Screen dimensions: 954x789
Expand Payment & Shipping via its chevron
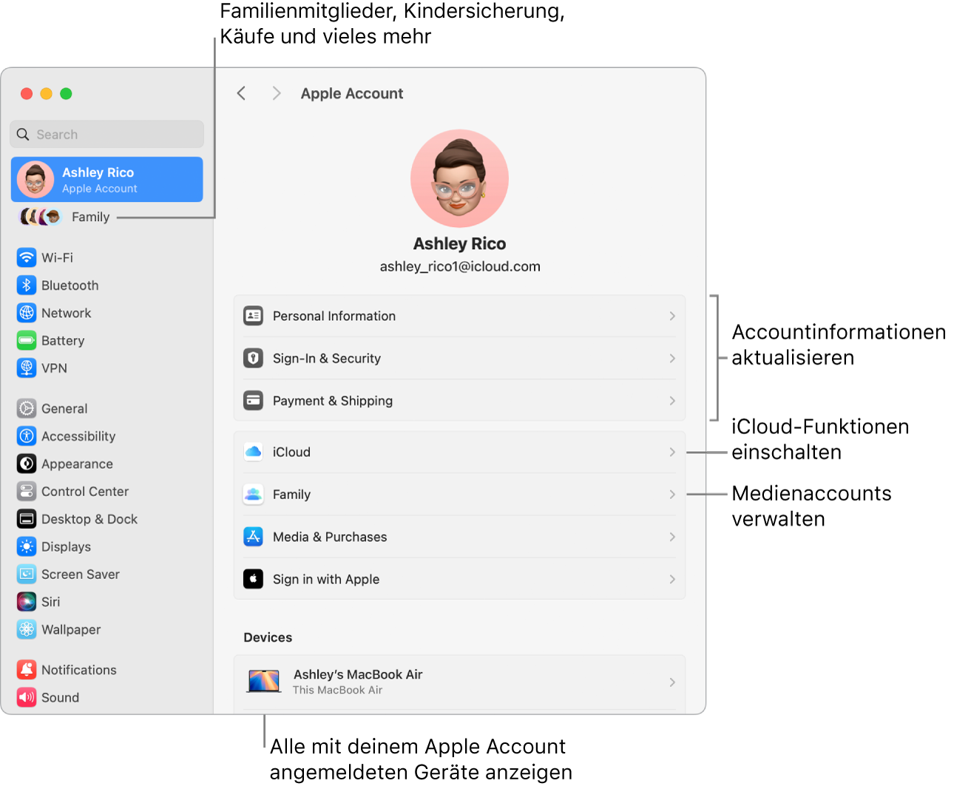672,401
